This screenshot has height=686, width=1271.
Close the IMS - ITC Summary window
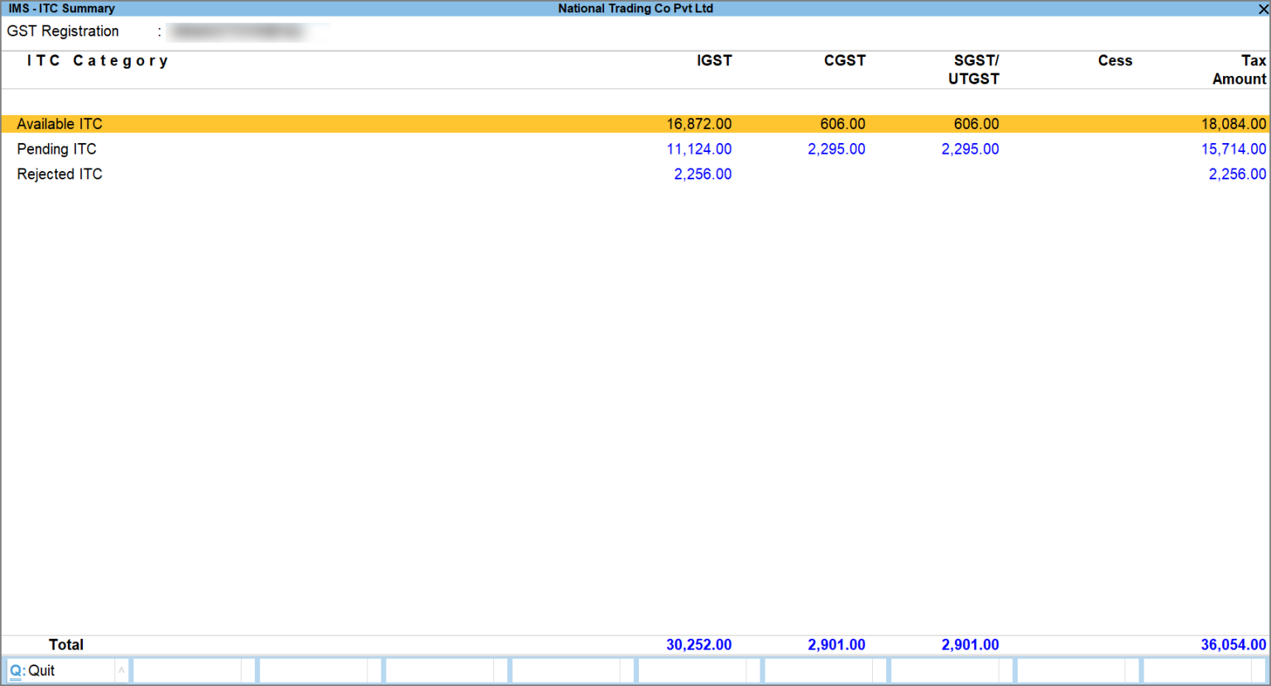(1263, 8)
